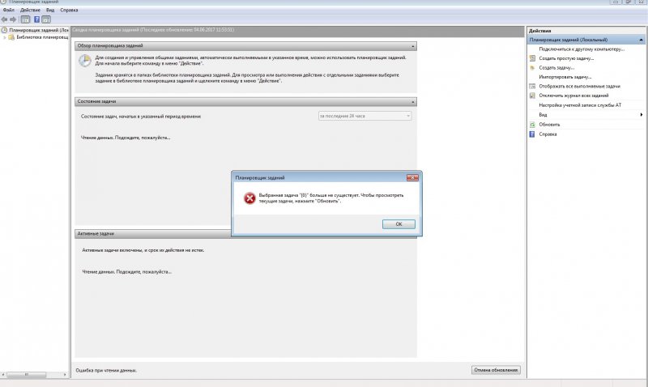This screenshot has width=648, height=387.
Task: Collapse the 'Обзор планировщика заданий' section
Action: pos(413,46)
